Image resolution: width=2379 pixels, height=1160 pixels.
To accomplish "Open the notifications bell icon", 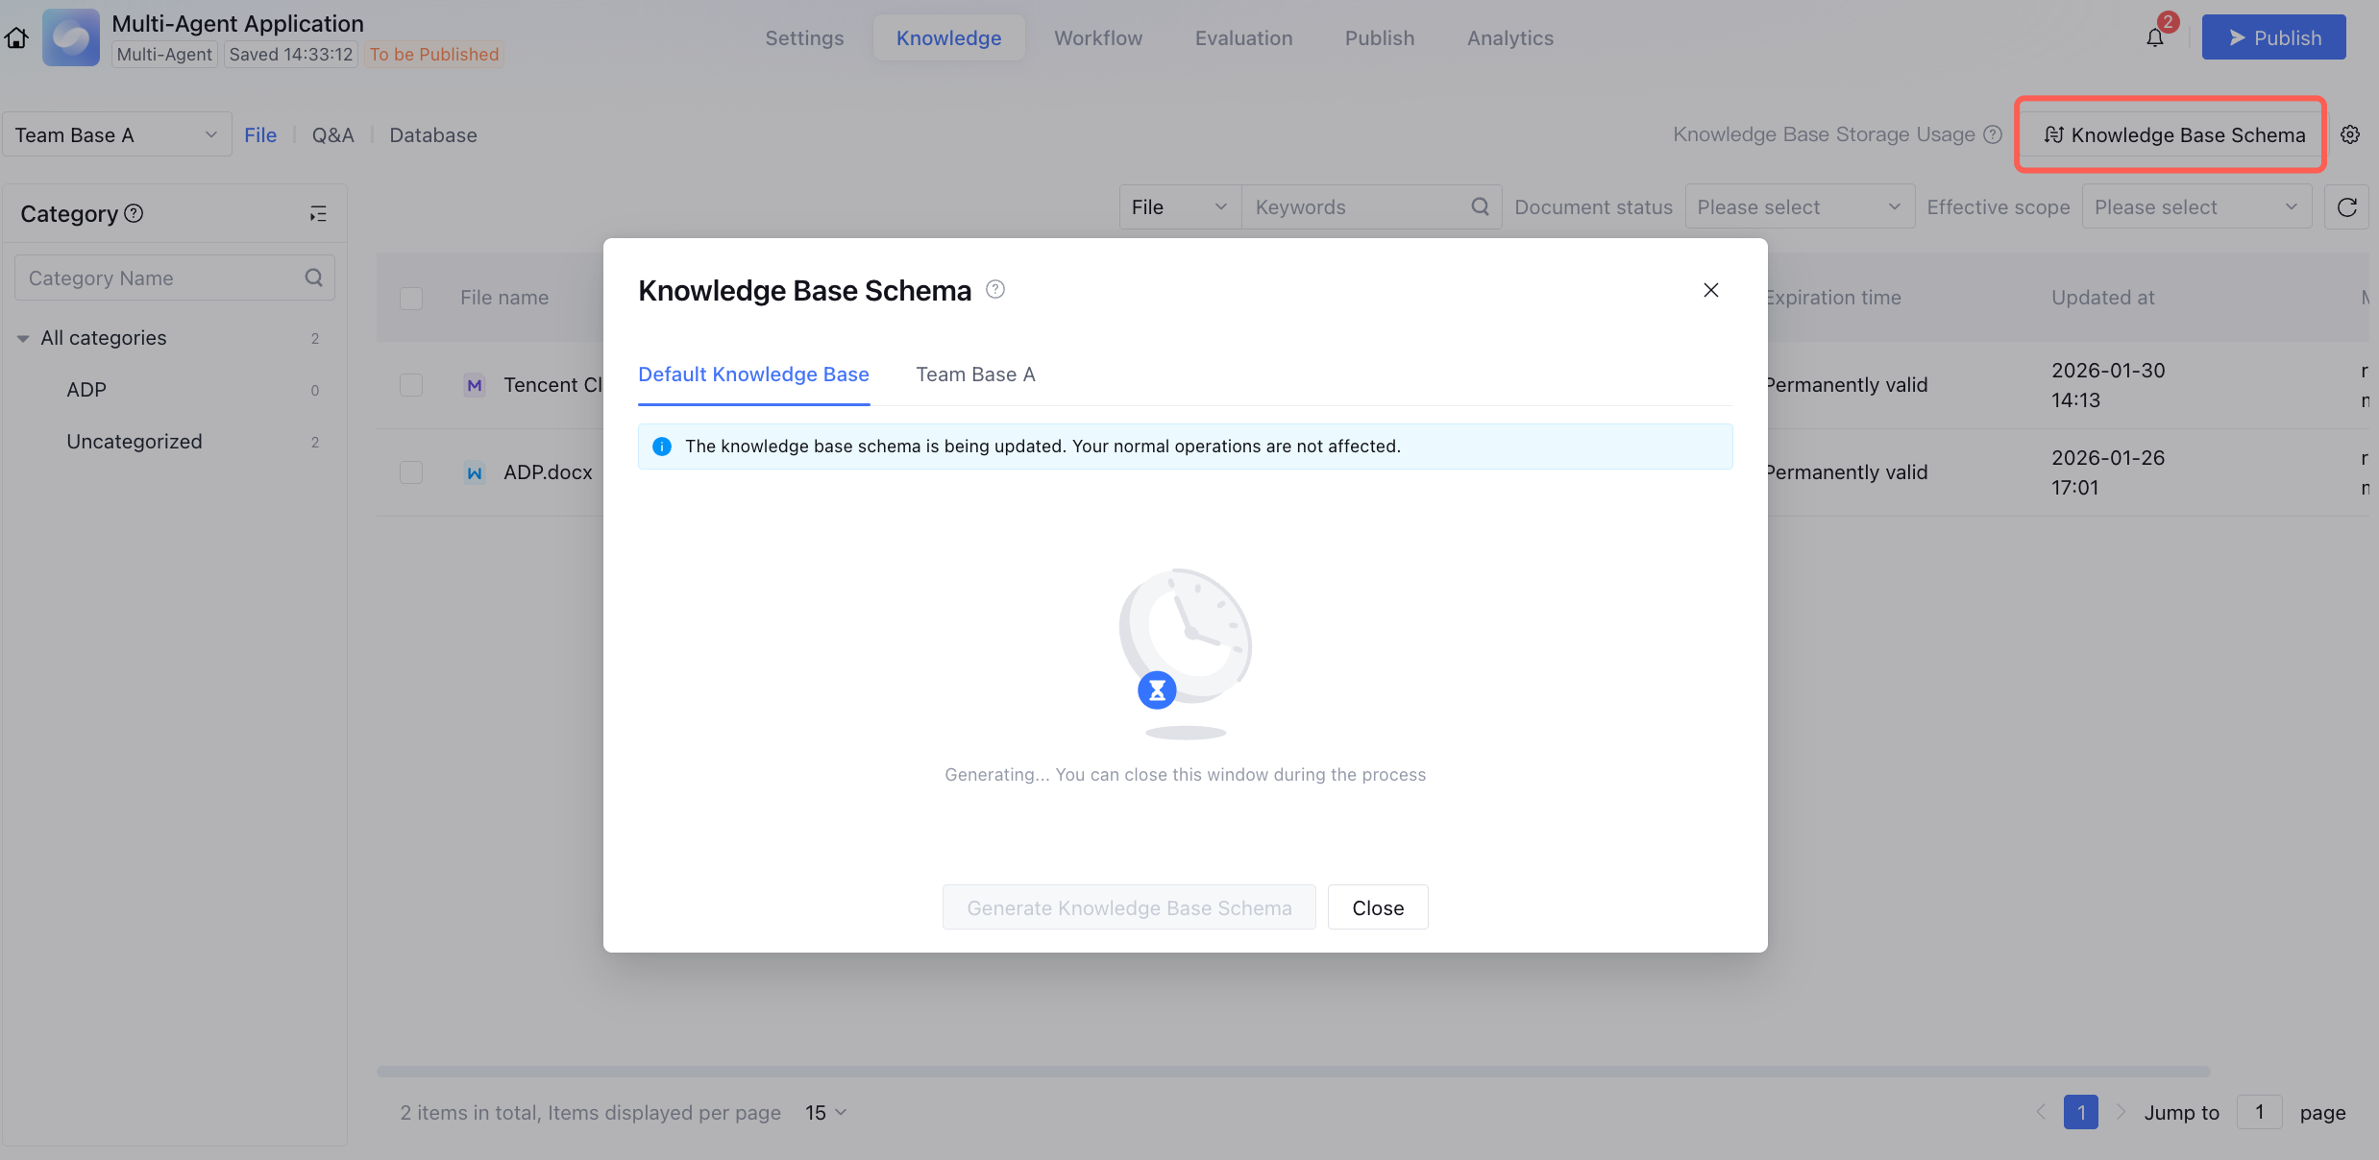I will [x=2155, y=38].
